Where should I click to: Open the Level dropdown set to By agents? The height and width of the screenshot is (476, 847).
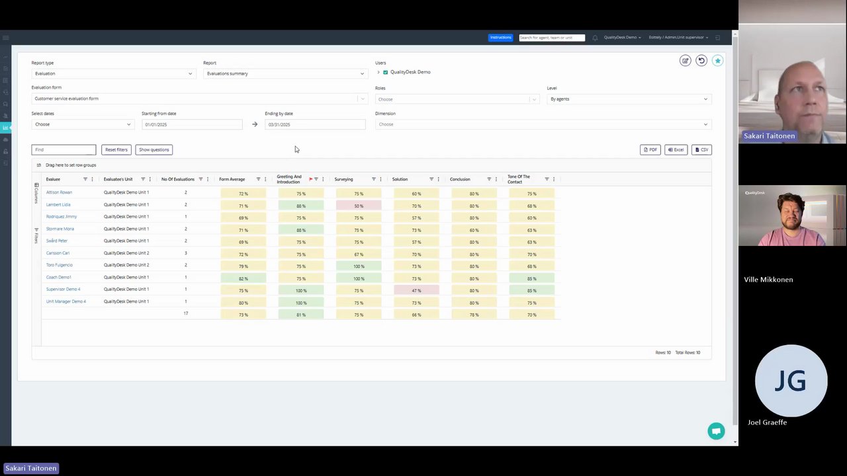point(629,99)
